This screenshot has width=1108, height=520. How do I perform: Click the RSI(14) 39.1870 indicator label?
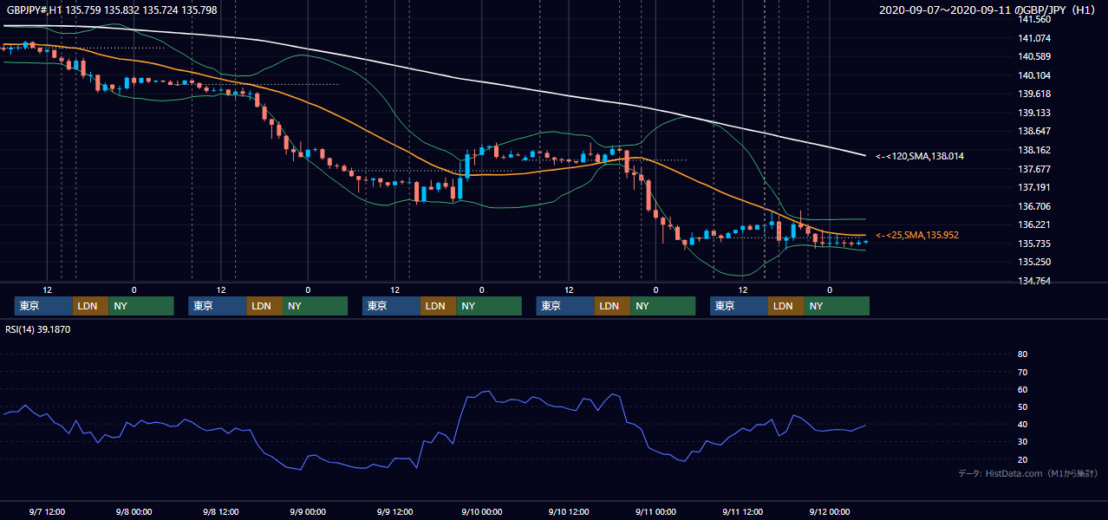pos(38,329)
